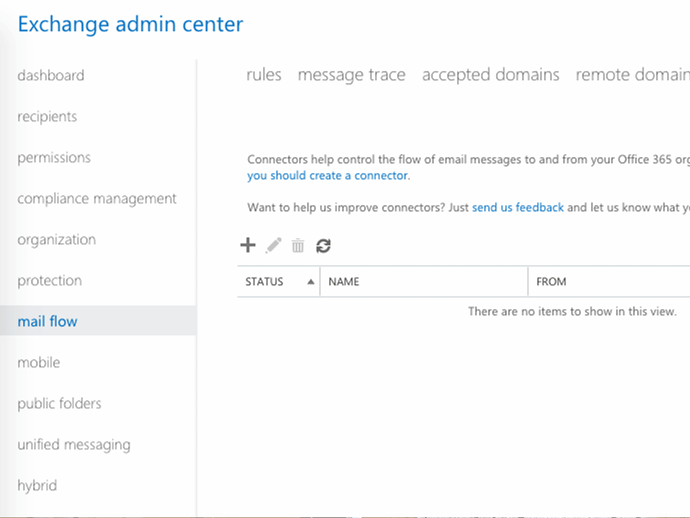Select protection in the sidebar
This screenshot has width=690, height=518.
pos(49,281)
